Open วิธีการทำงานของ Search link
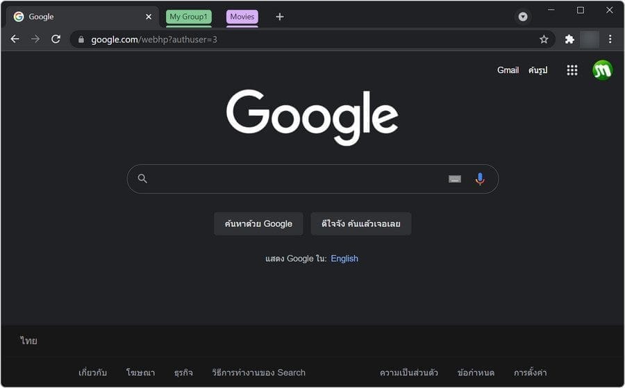The image size is (625, 388). point(259,373)
